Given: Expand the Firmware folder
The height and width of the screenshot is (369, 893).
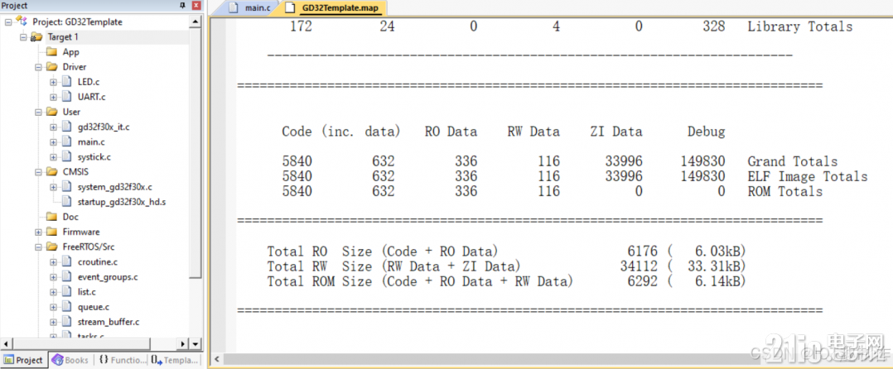Looking at the screenshot, I should pos(38,232).
